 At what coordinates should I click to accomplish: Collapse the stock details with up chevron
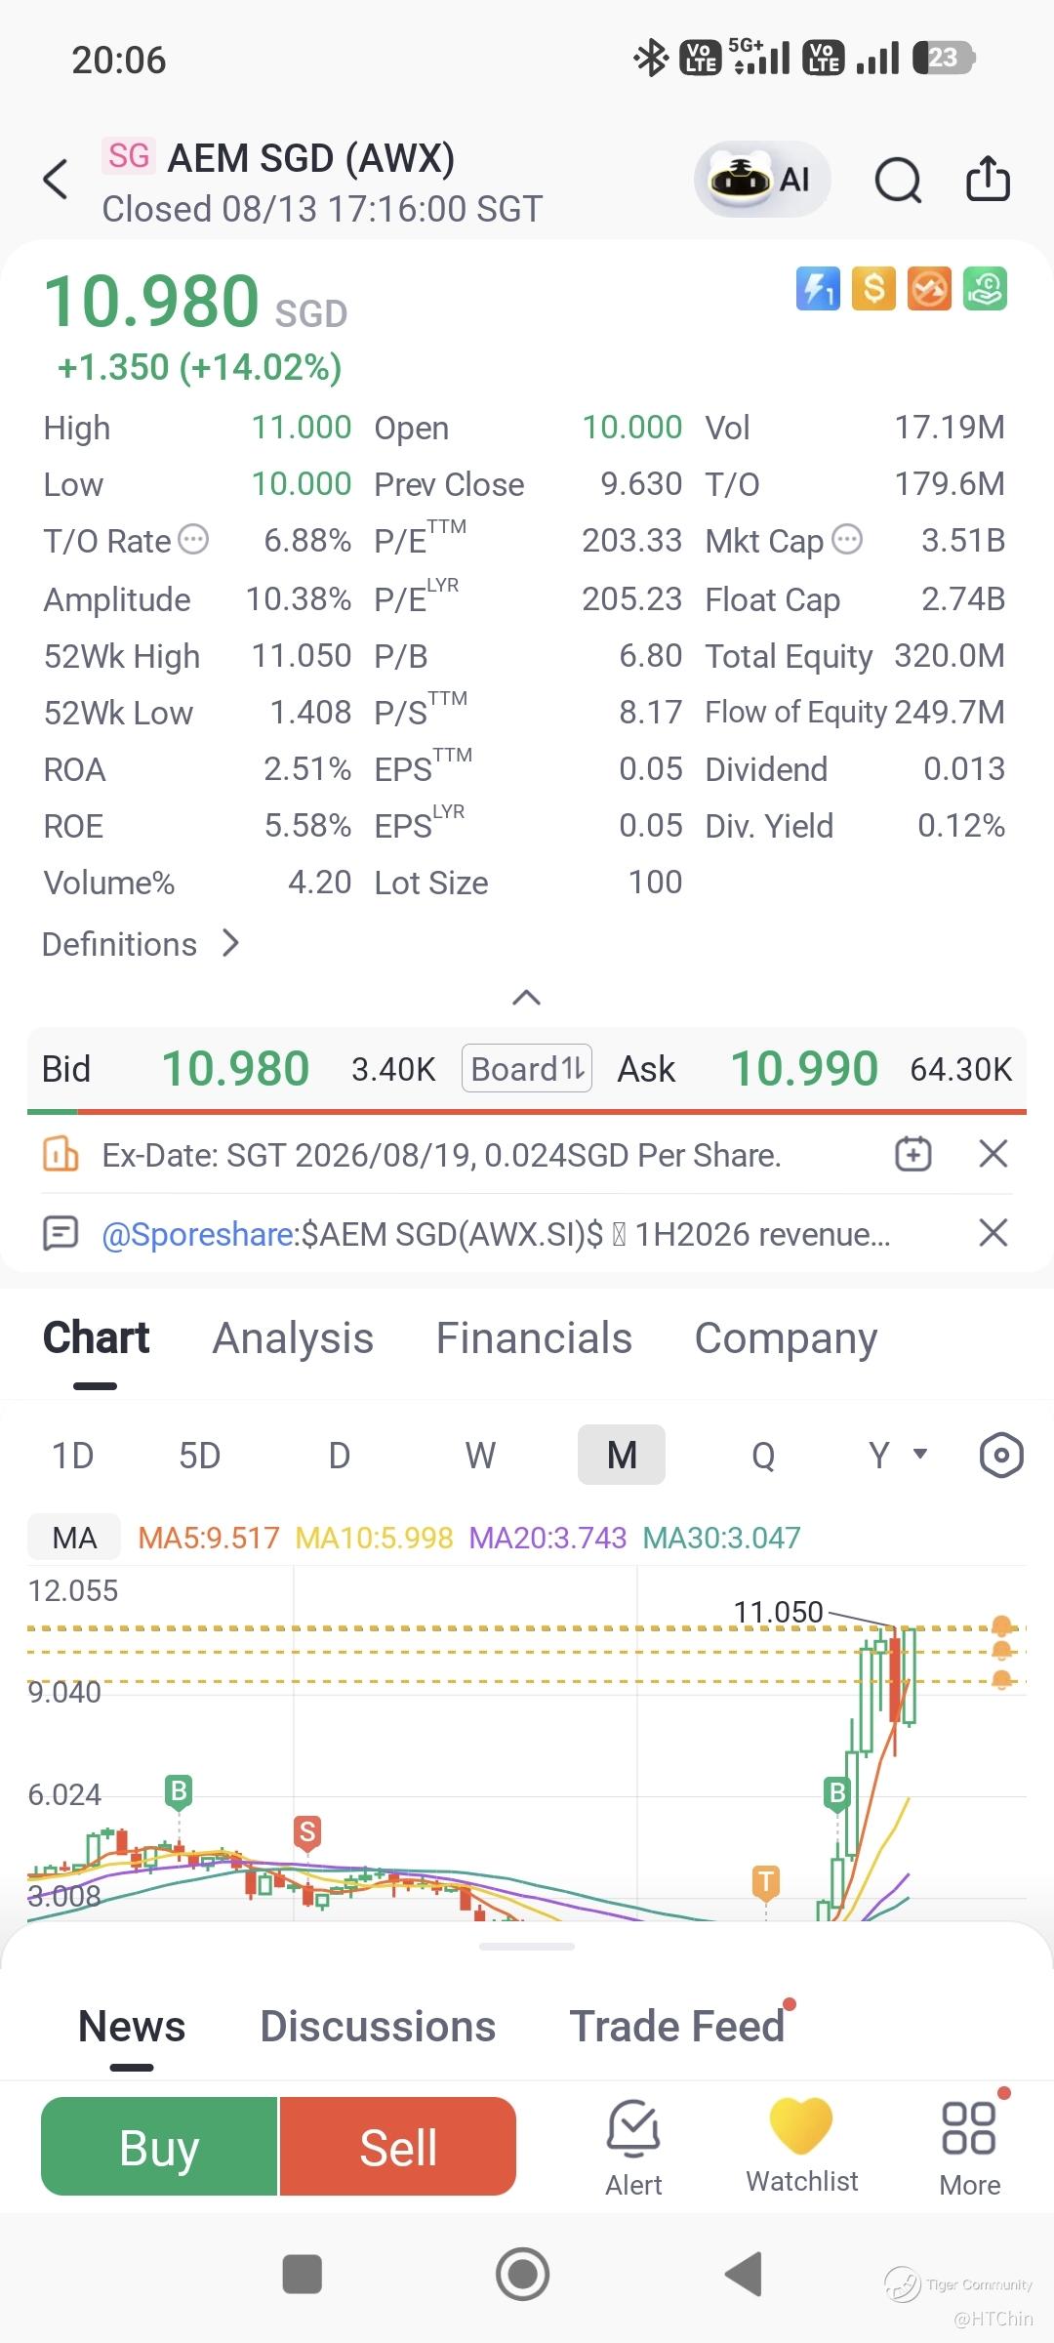526,997
